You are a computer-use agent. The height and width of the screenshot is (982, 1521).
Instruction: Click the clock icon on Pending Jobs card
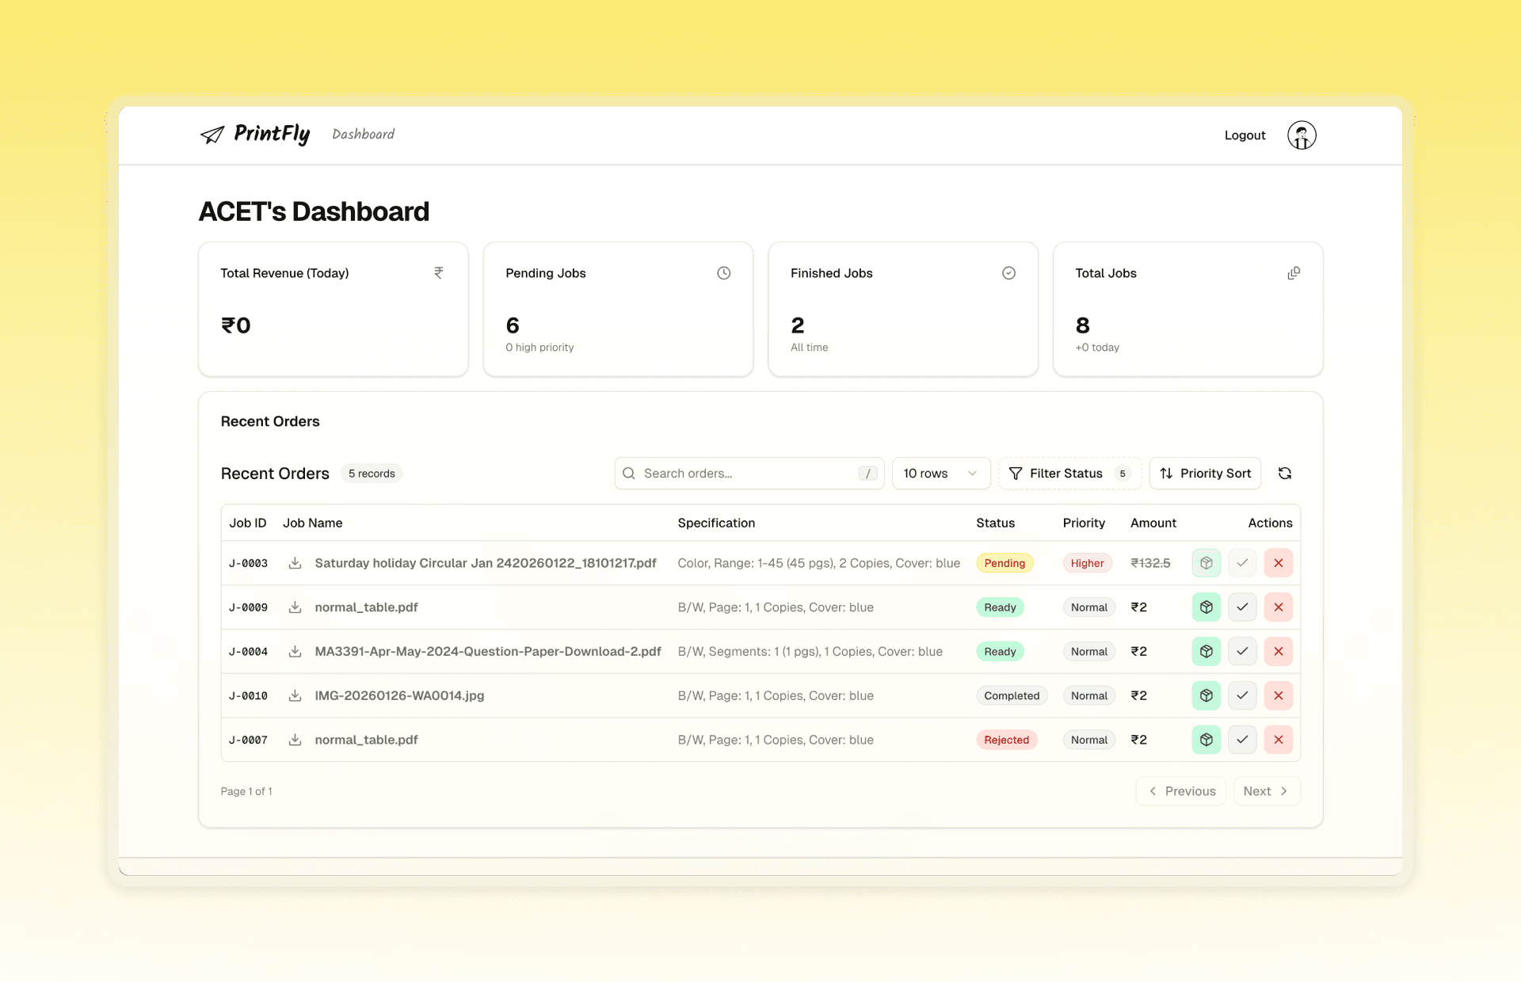(723, 272)
